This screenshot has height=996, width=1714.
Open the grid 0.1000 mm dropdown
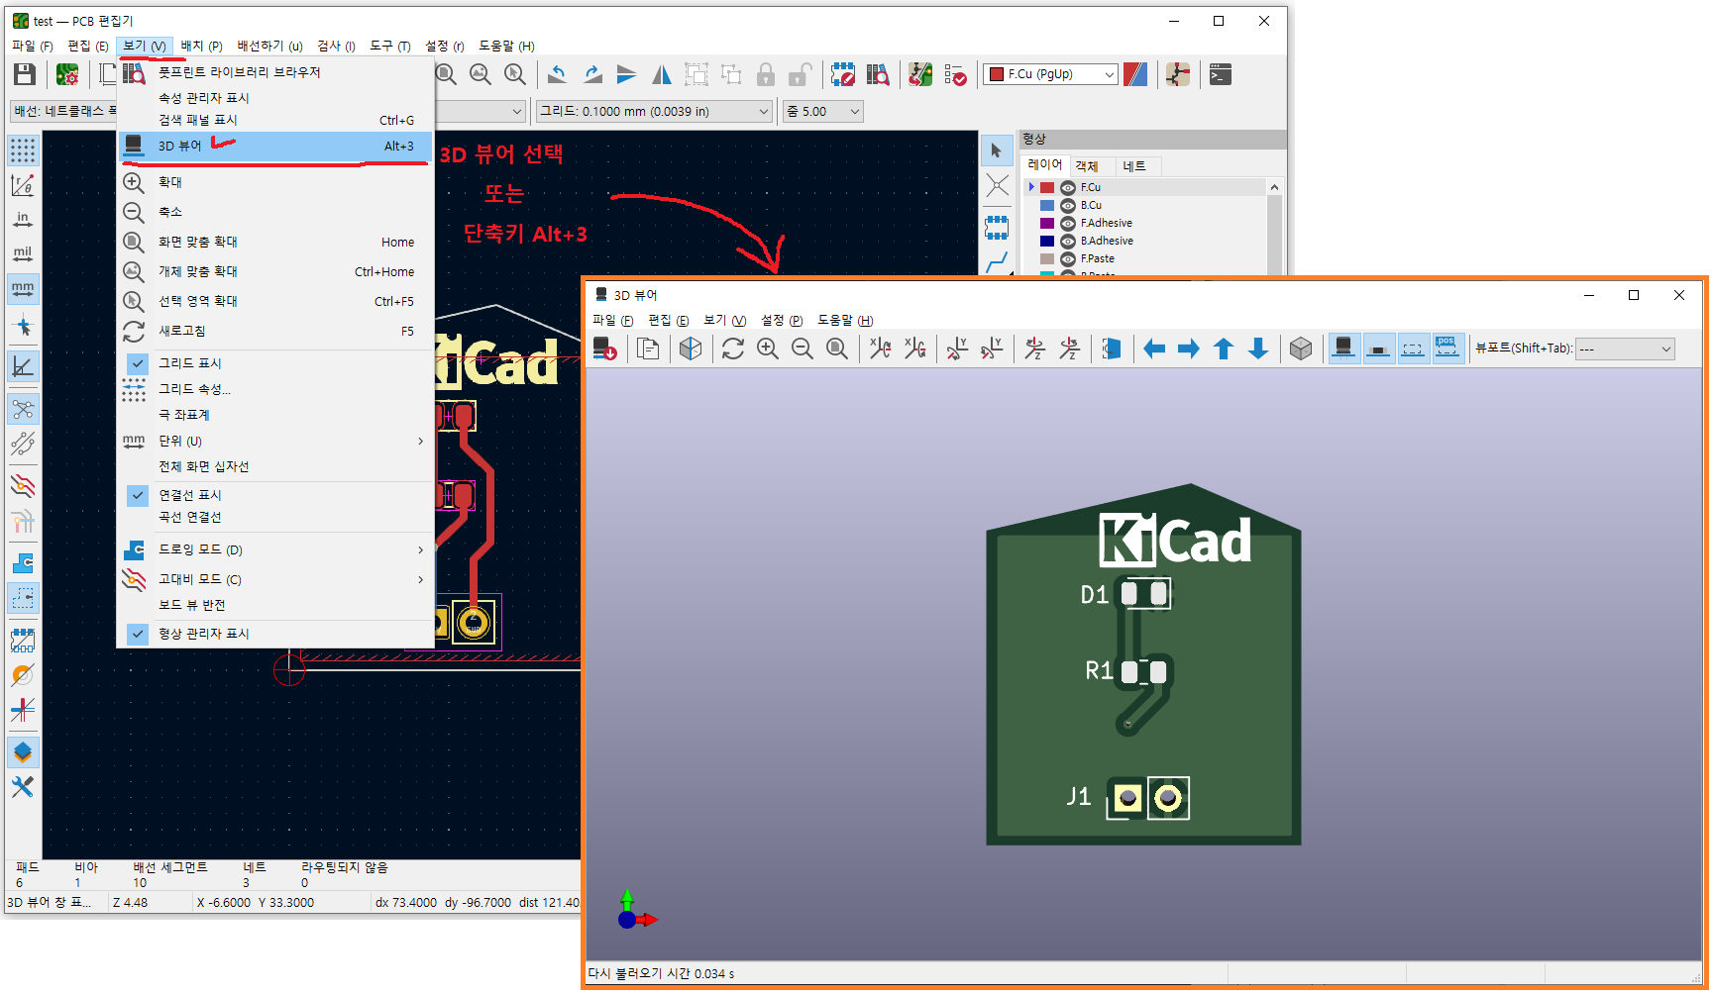click(x=654, y=112)
